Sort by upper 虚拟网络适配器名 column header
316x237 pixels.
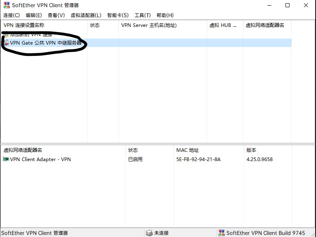(267, 25)
